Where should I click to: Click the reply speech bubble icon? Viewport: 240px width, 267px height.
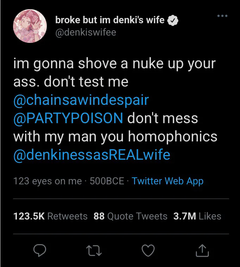[x=40, y=250]
